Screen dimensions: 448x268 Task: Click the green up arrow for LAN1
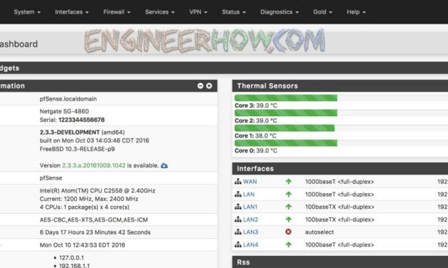289,207
